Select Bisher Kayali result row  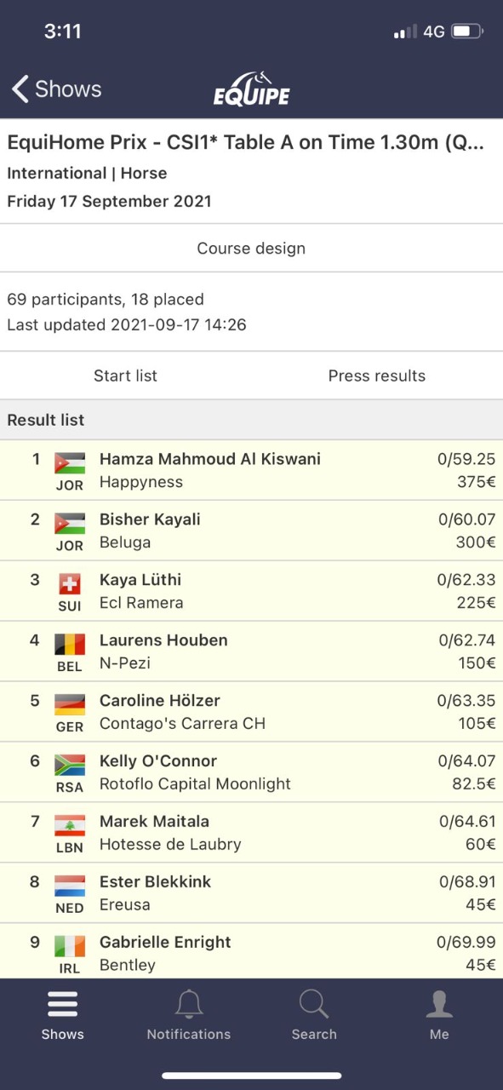[251, 531]
